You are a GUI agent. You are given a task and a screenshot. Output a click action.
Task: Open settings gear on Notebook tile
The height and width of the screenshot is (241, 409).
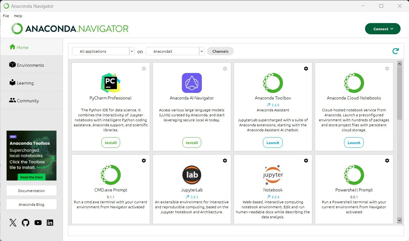coord(306,161)
